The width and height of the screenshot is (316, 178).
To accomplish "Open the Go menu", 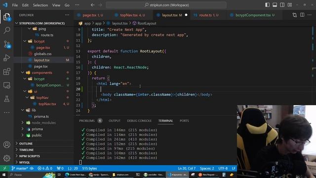I will coord(67,5).
